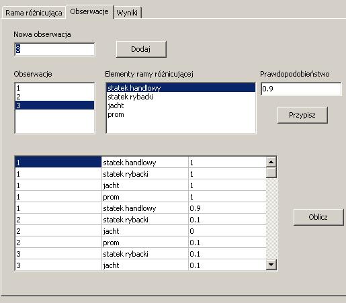Select jacht in frame elements list
The width and height of the screenshot is (346, 303).
coord(181,105)
